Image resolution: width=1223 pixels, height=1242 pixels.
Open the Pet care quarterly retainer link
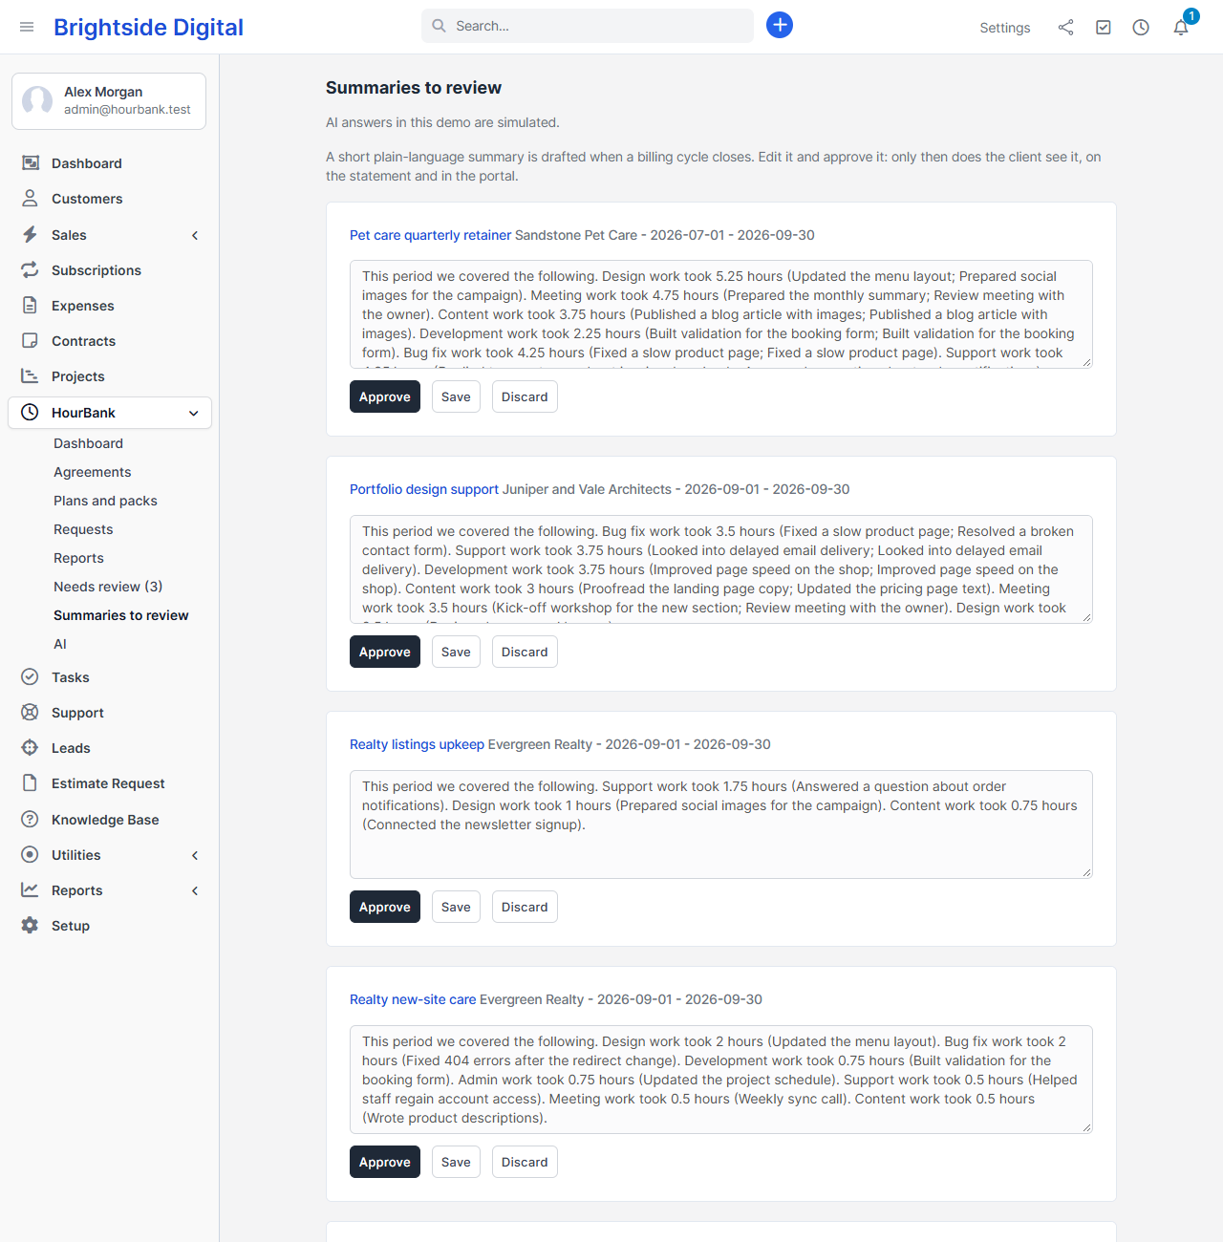pos(430,235)
